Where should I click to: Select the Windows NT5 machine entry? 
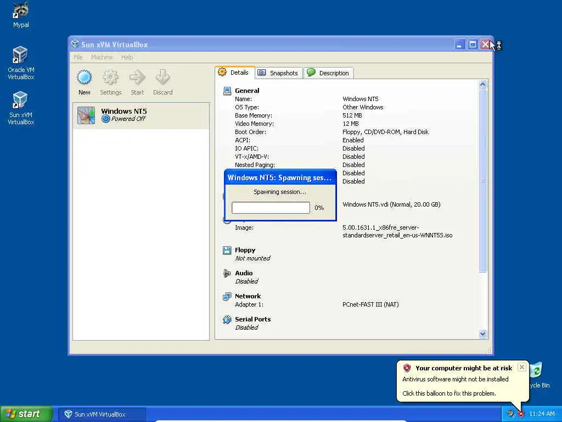141,115
